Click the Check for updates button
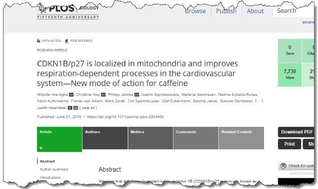 click(x=296, y=166)
